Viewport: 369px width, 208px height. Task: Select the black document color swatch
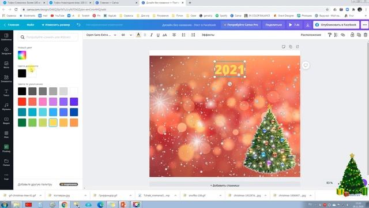click(22, 73)
